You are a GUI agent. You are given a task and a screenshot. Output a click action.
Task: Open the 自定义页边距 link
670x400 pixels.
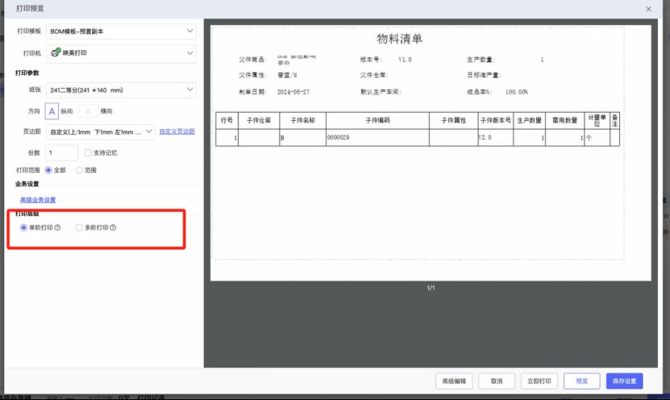pos(177,131)
